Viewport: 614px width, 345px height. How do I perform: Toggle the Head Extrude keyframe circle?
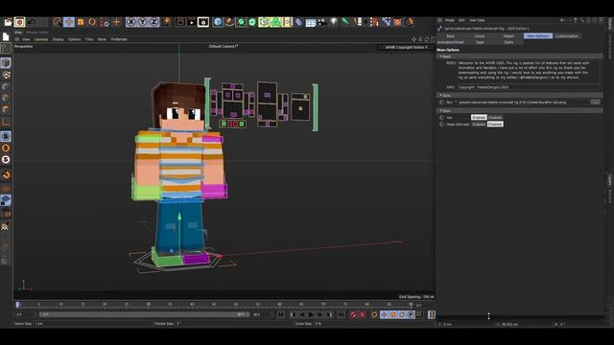click(x=441, y=124)
